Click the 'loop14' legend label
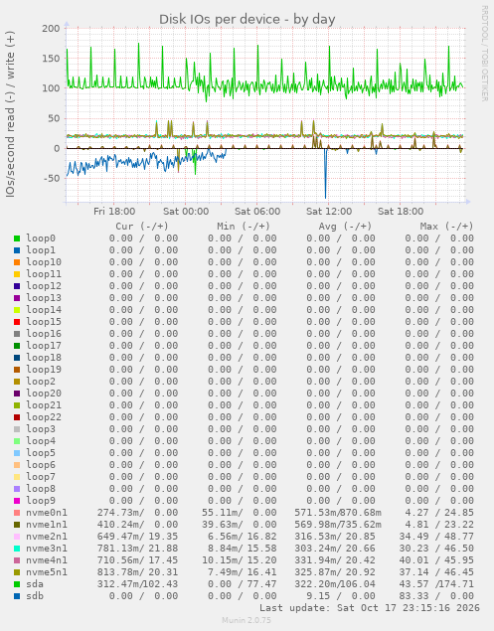494x631 pixels. tap(44, 310)
